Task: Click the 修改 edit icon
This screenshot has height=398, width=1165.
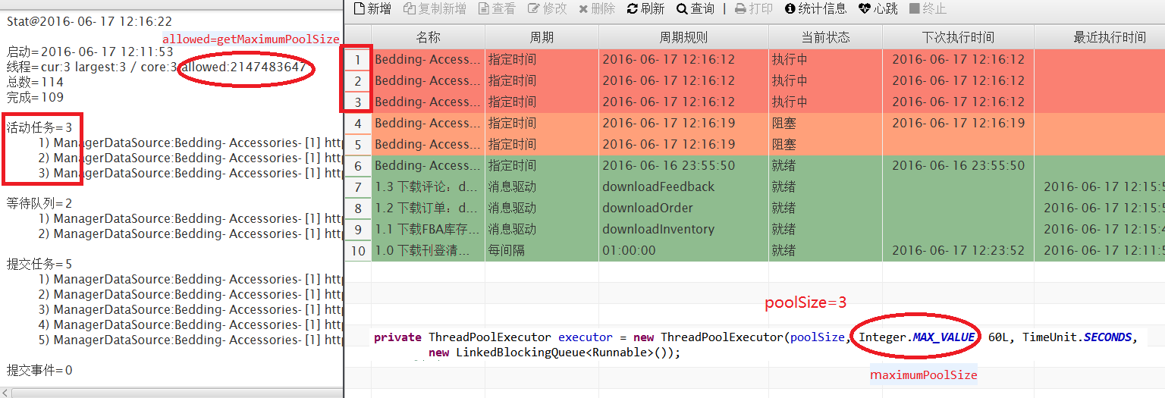Action: [x=535, y=9]
